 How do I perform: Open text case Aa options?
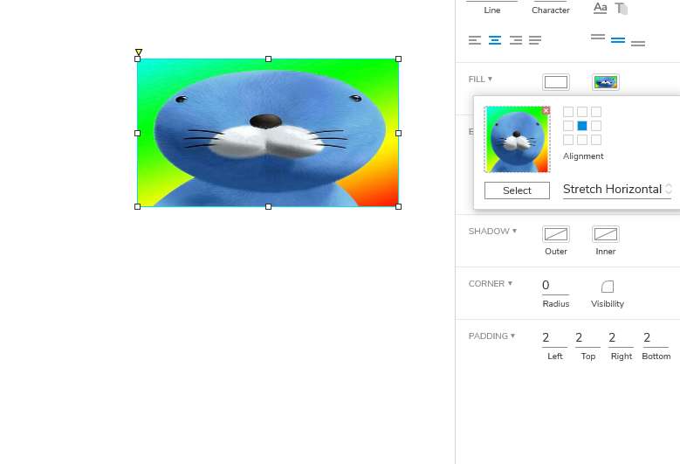click(601, 8)
